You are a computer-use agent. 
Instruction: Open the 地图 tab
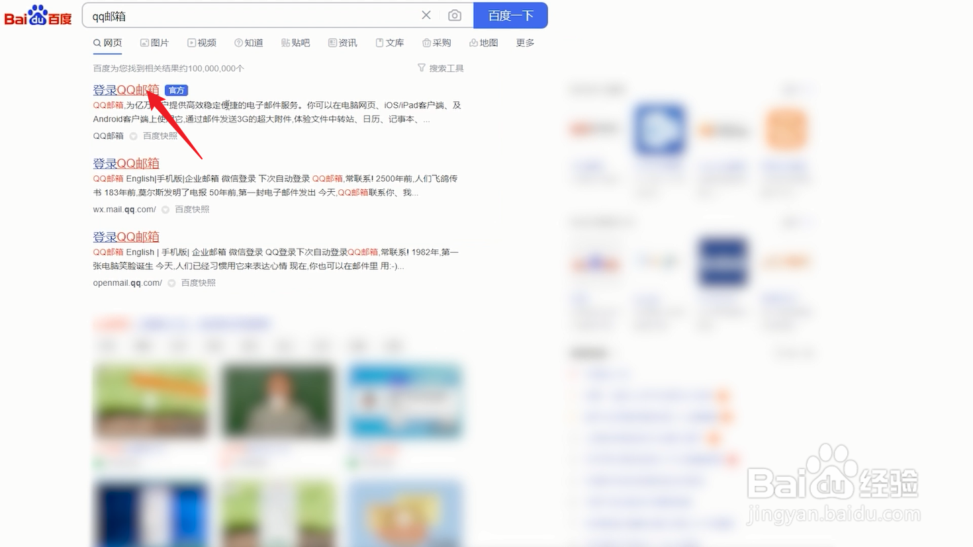(x=484, y=43)
